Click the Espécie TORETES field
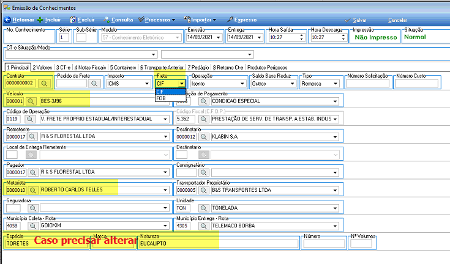 [x=47, y=244]
